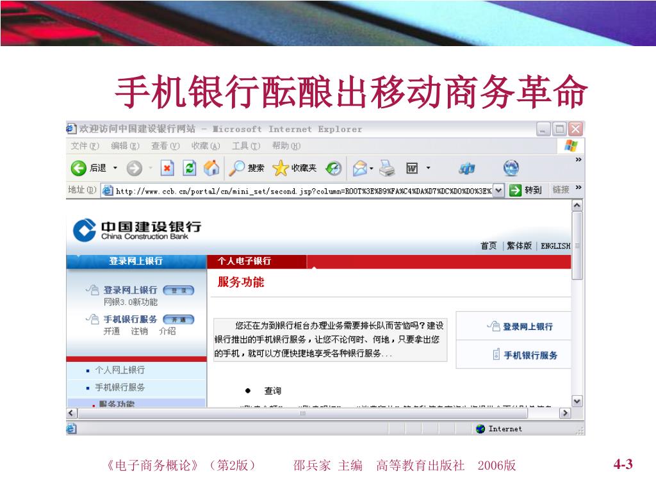
Task: Click the Edit with Word icon
Action: tap(412, 168)
